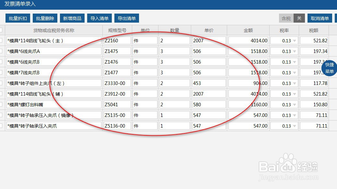Screen dimensions: 337x189
Task: Click quantity field in Z5041 row
Action: [x=175, y=105]
